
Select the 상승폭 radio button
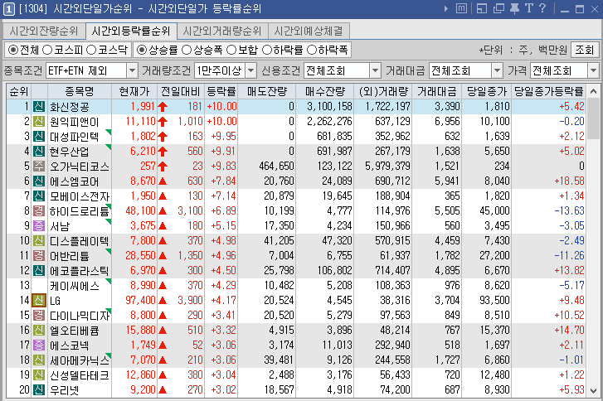(187, 50)
